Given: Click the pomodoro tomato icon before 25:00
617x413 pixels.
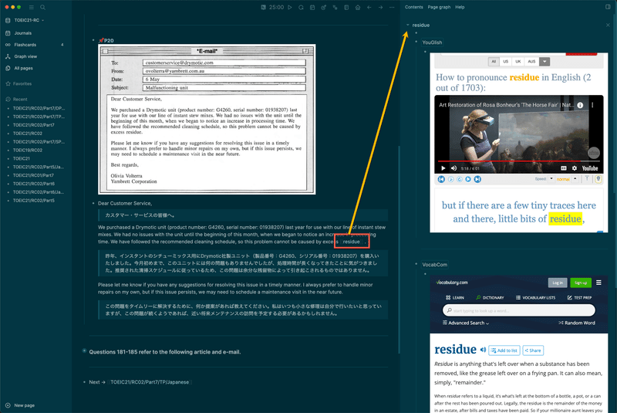Looking at the screenshot, I should (x=263, y=7).
